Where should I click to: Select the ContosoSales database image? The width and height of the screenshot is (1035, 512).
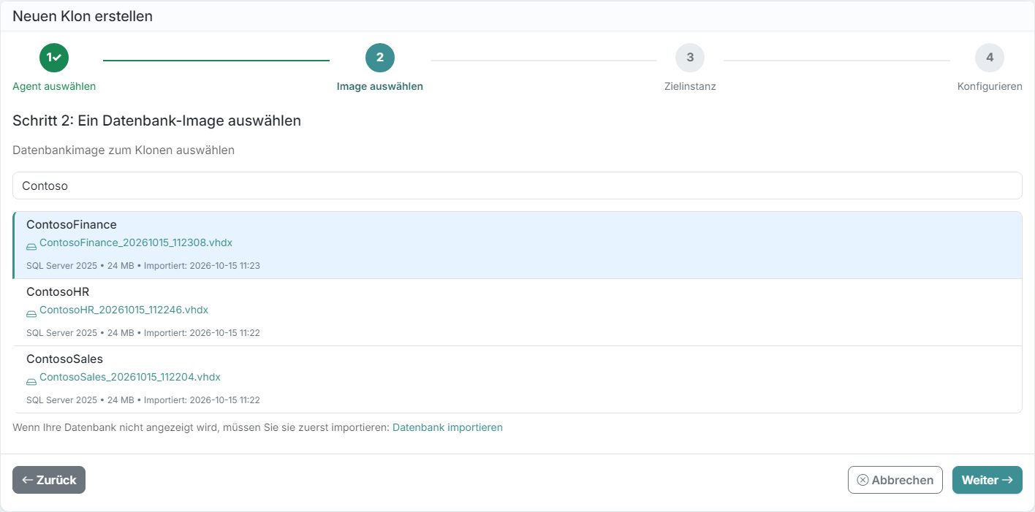tap(517, 380)
